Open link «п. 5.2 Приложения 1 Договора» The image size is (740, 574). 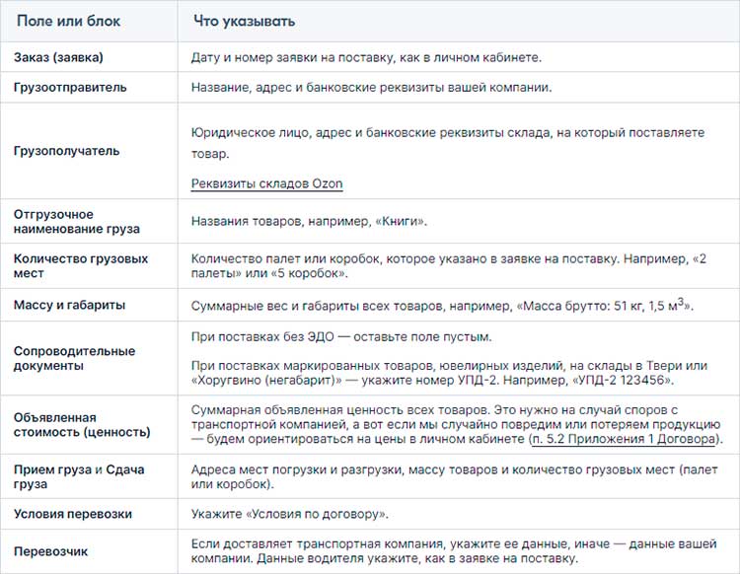(x=626, y=439)
